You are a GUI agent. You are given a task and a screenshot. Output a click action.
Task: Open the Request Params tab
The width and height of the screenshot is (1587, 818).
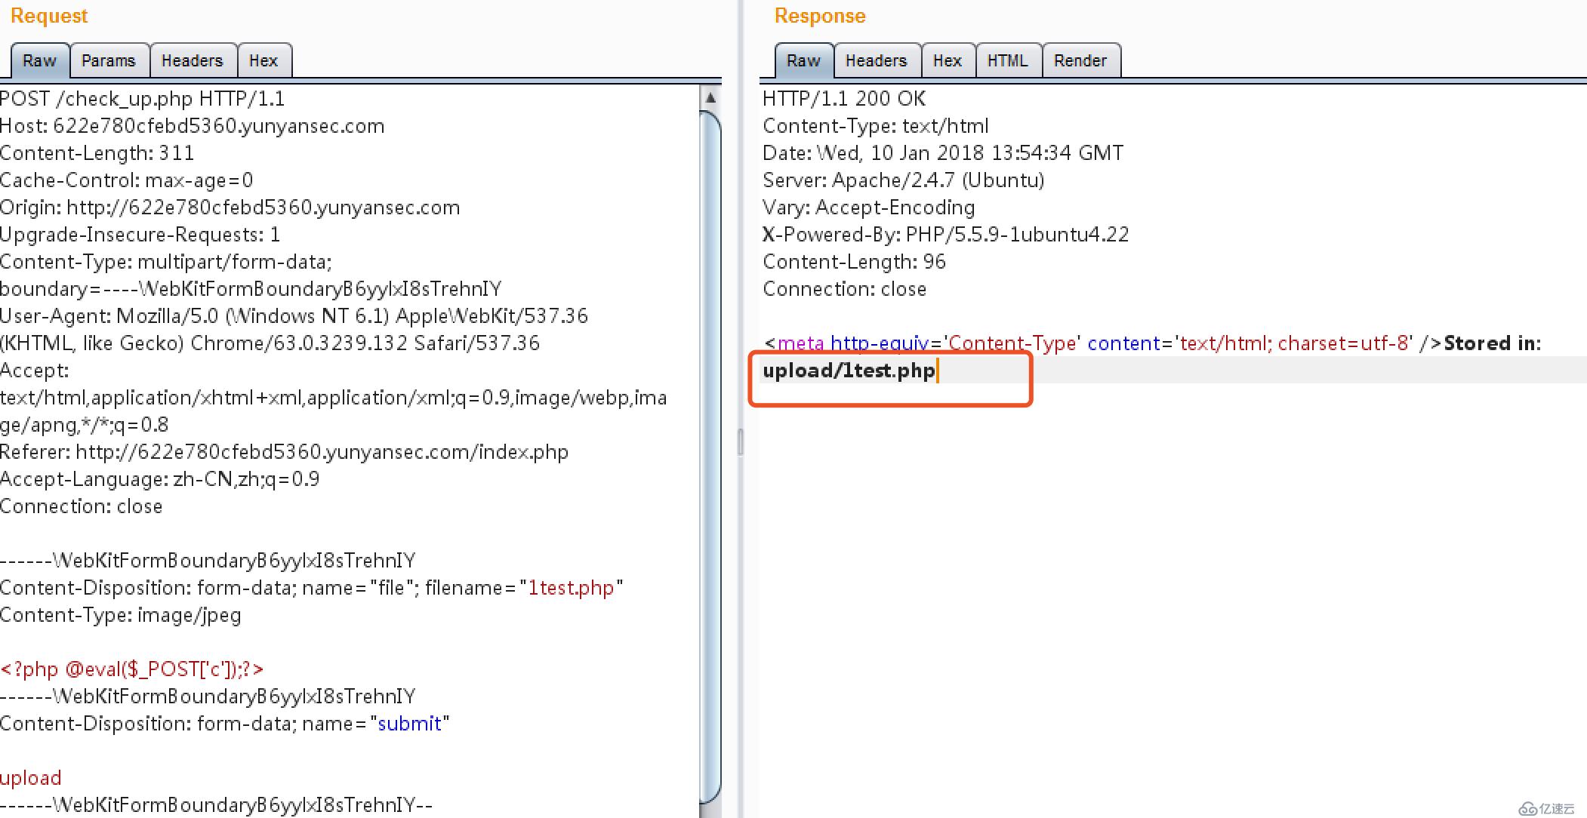tap(109, 60)
